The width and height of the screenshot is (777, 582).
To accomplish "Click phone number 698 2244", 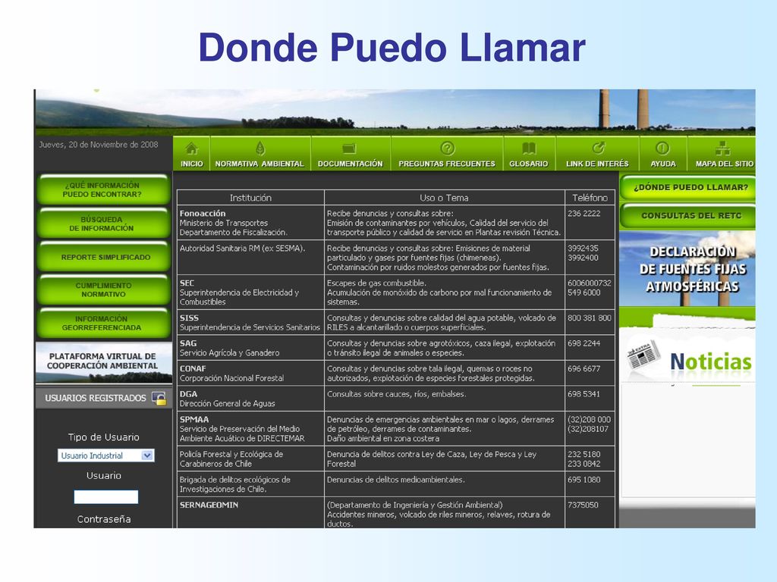I will (x=584, y=343).
